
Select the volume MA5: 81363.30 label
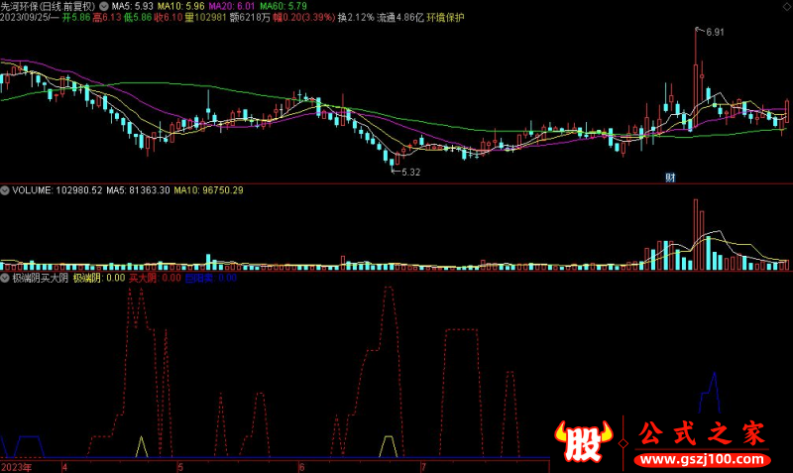[x=138, y=190]
